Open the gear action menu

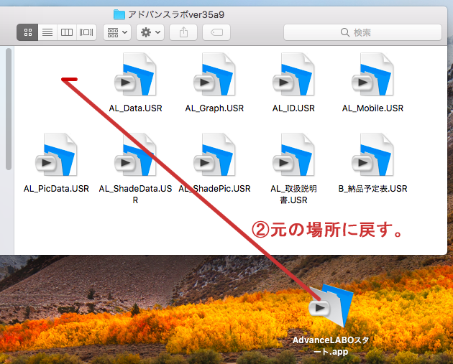[150, 32]
